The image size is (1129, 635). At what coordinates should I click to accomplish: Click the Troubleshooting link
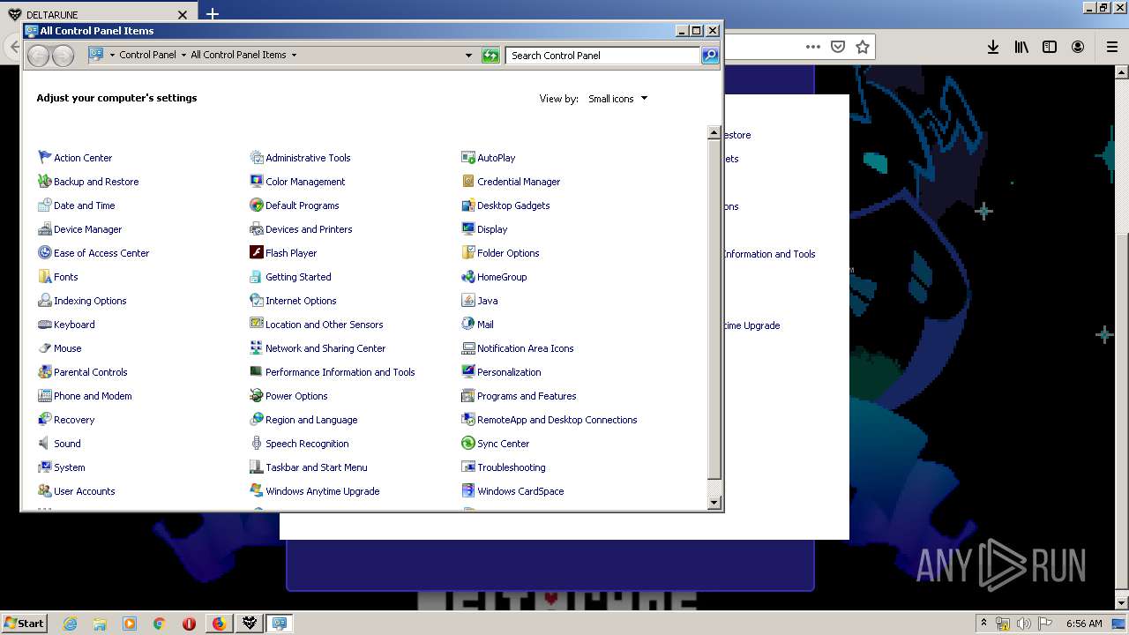coord(512,467)
